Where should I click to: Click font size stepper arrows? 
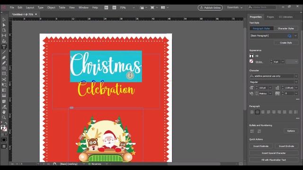click(257, 88)
